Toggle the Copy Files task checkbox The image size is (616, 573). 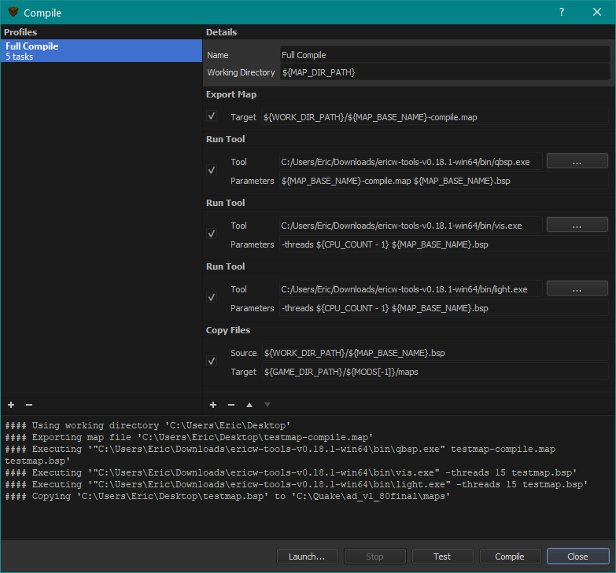[211, 362]
